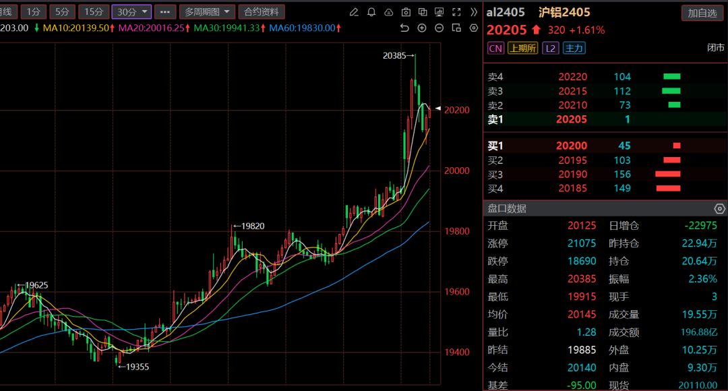This screenshot has height=391, width=728.
Task: Open the 多周期图 dropdown
Action: 208,12
